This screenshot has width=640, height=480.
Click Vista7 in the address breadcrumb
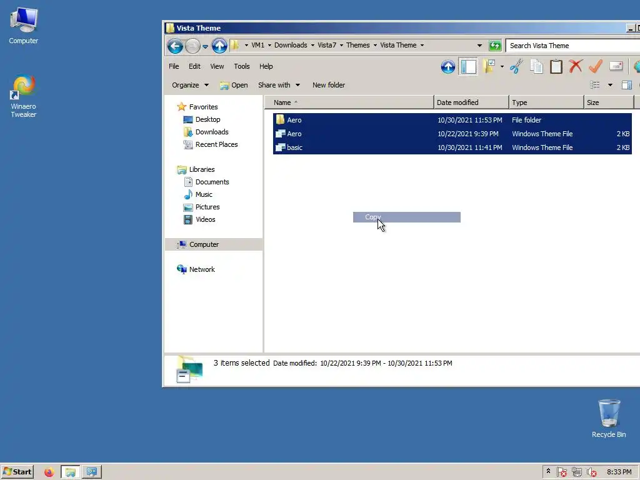coord(327,45)
